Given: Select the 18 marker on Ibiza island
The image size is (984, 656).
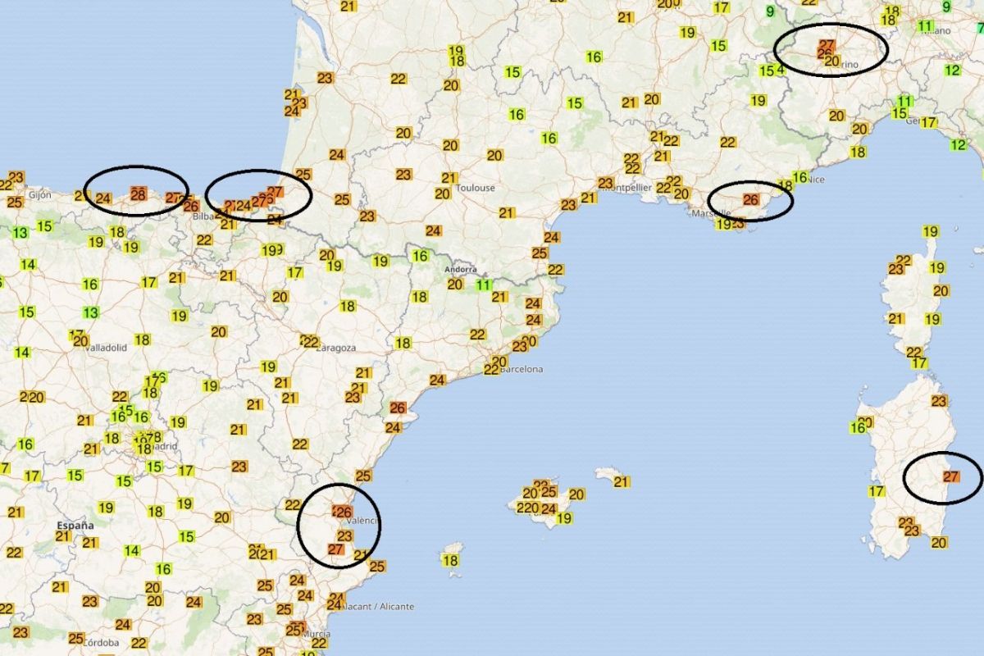Looking at the screenshot, I should [450, 560].
